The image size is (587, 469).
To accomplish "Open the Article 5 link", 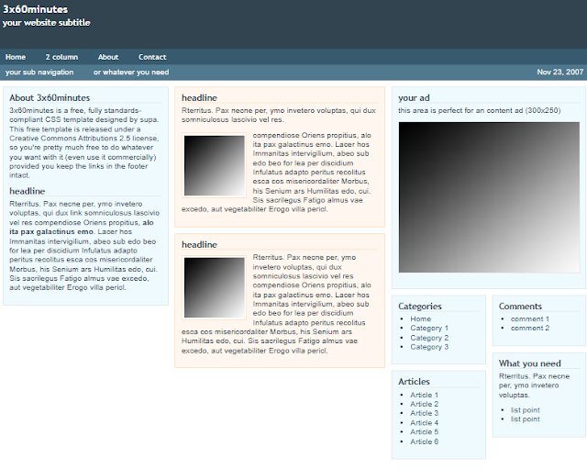I will click(424, 432).
